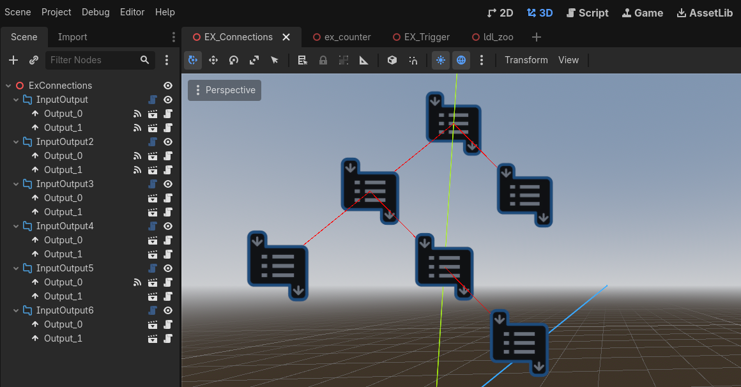Activate the Select Mode tool
This screenshot has height=387, width=741.
click(x=193, y=60)
